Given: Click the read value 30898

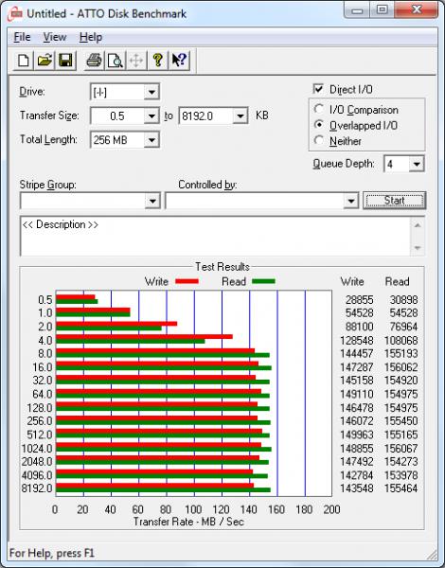Looking at the screenshot, I should [x=403, y=300].
